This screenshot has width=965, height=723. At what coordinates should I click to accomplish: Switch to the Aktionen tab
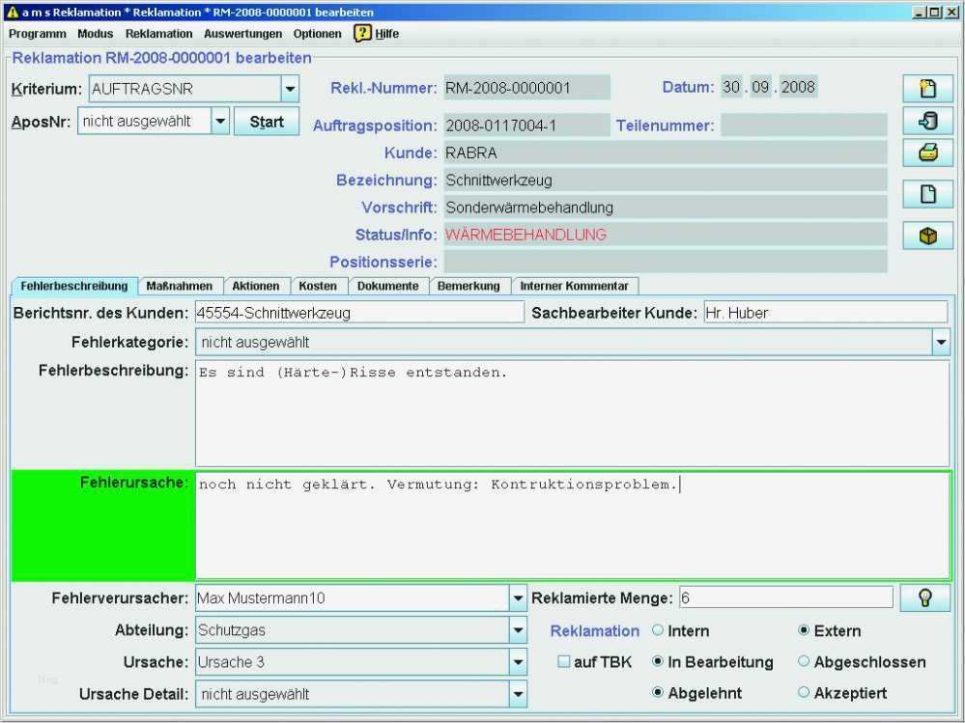click(x=255, y=286)
